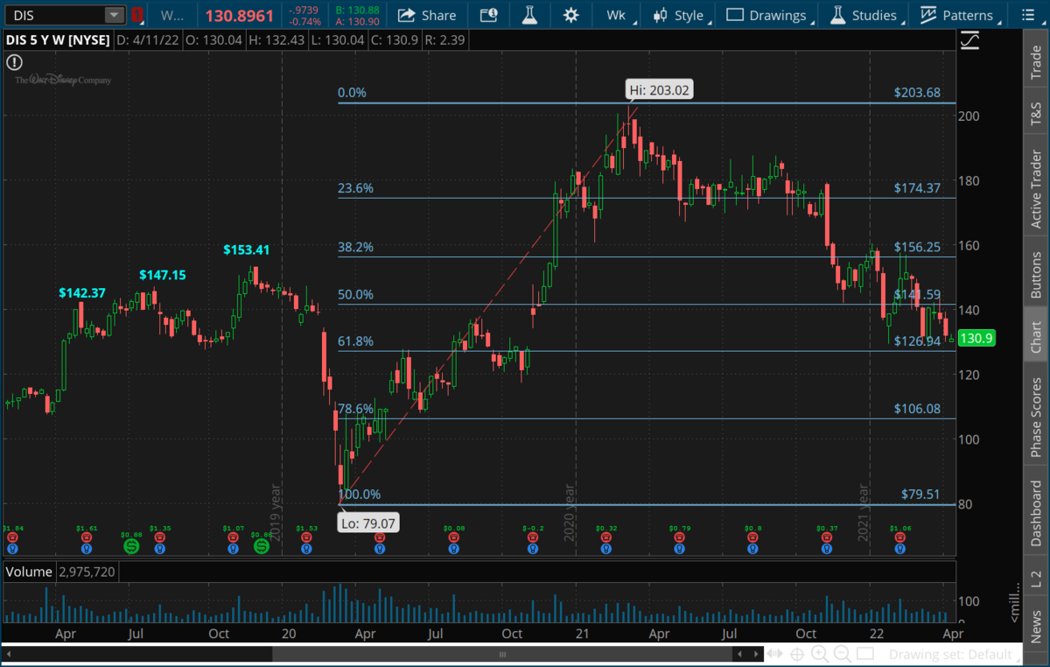Image resolution: width=1050 pixels, height=667 pixels.
Task: Click the crosshair target icon in bottom bar
Action: (x=798, y=654)
